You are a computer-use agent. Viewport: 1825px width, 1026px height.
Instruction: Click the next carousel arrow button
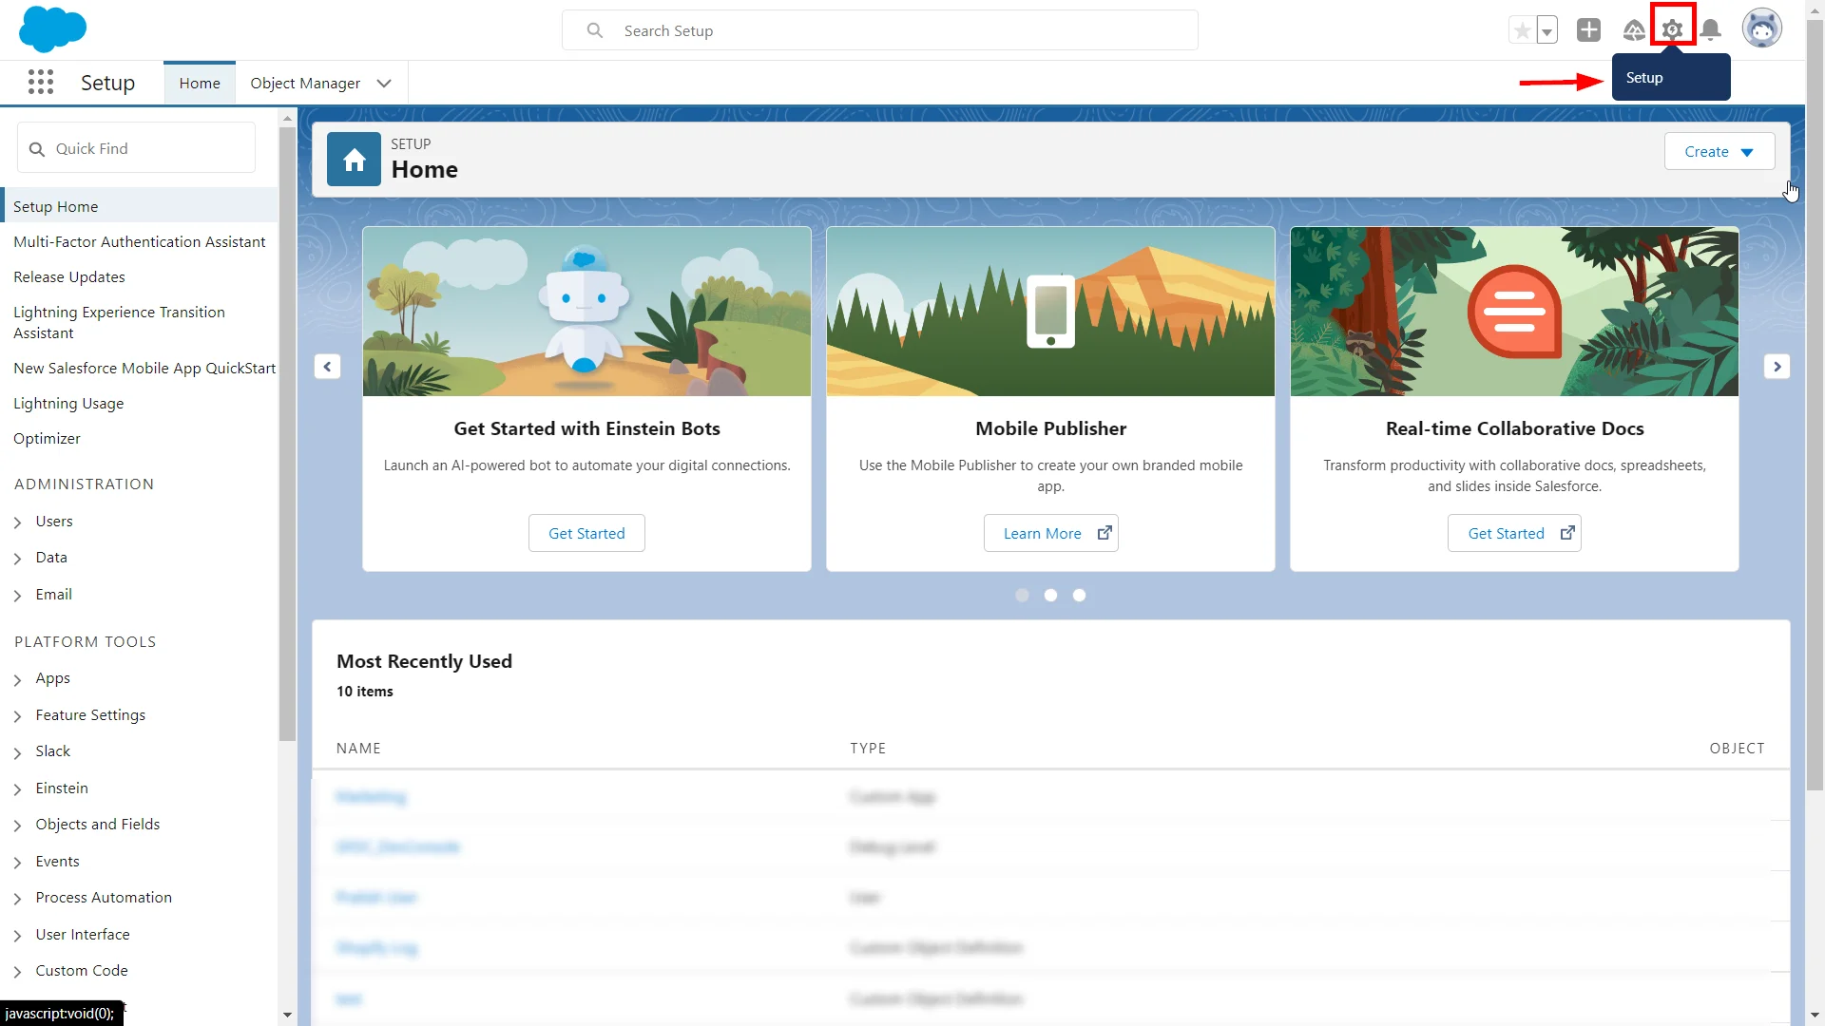tap(1777, 367)
